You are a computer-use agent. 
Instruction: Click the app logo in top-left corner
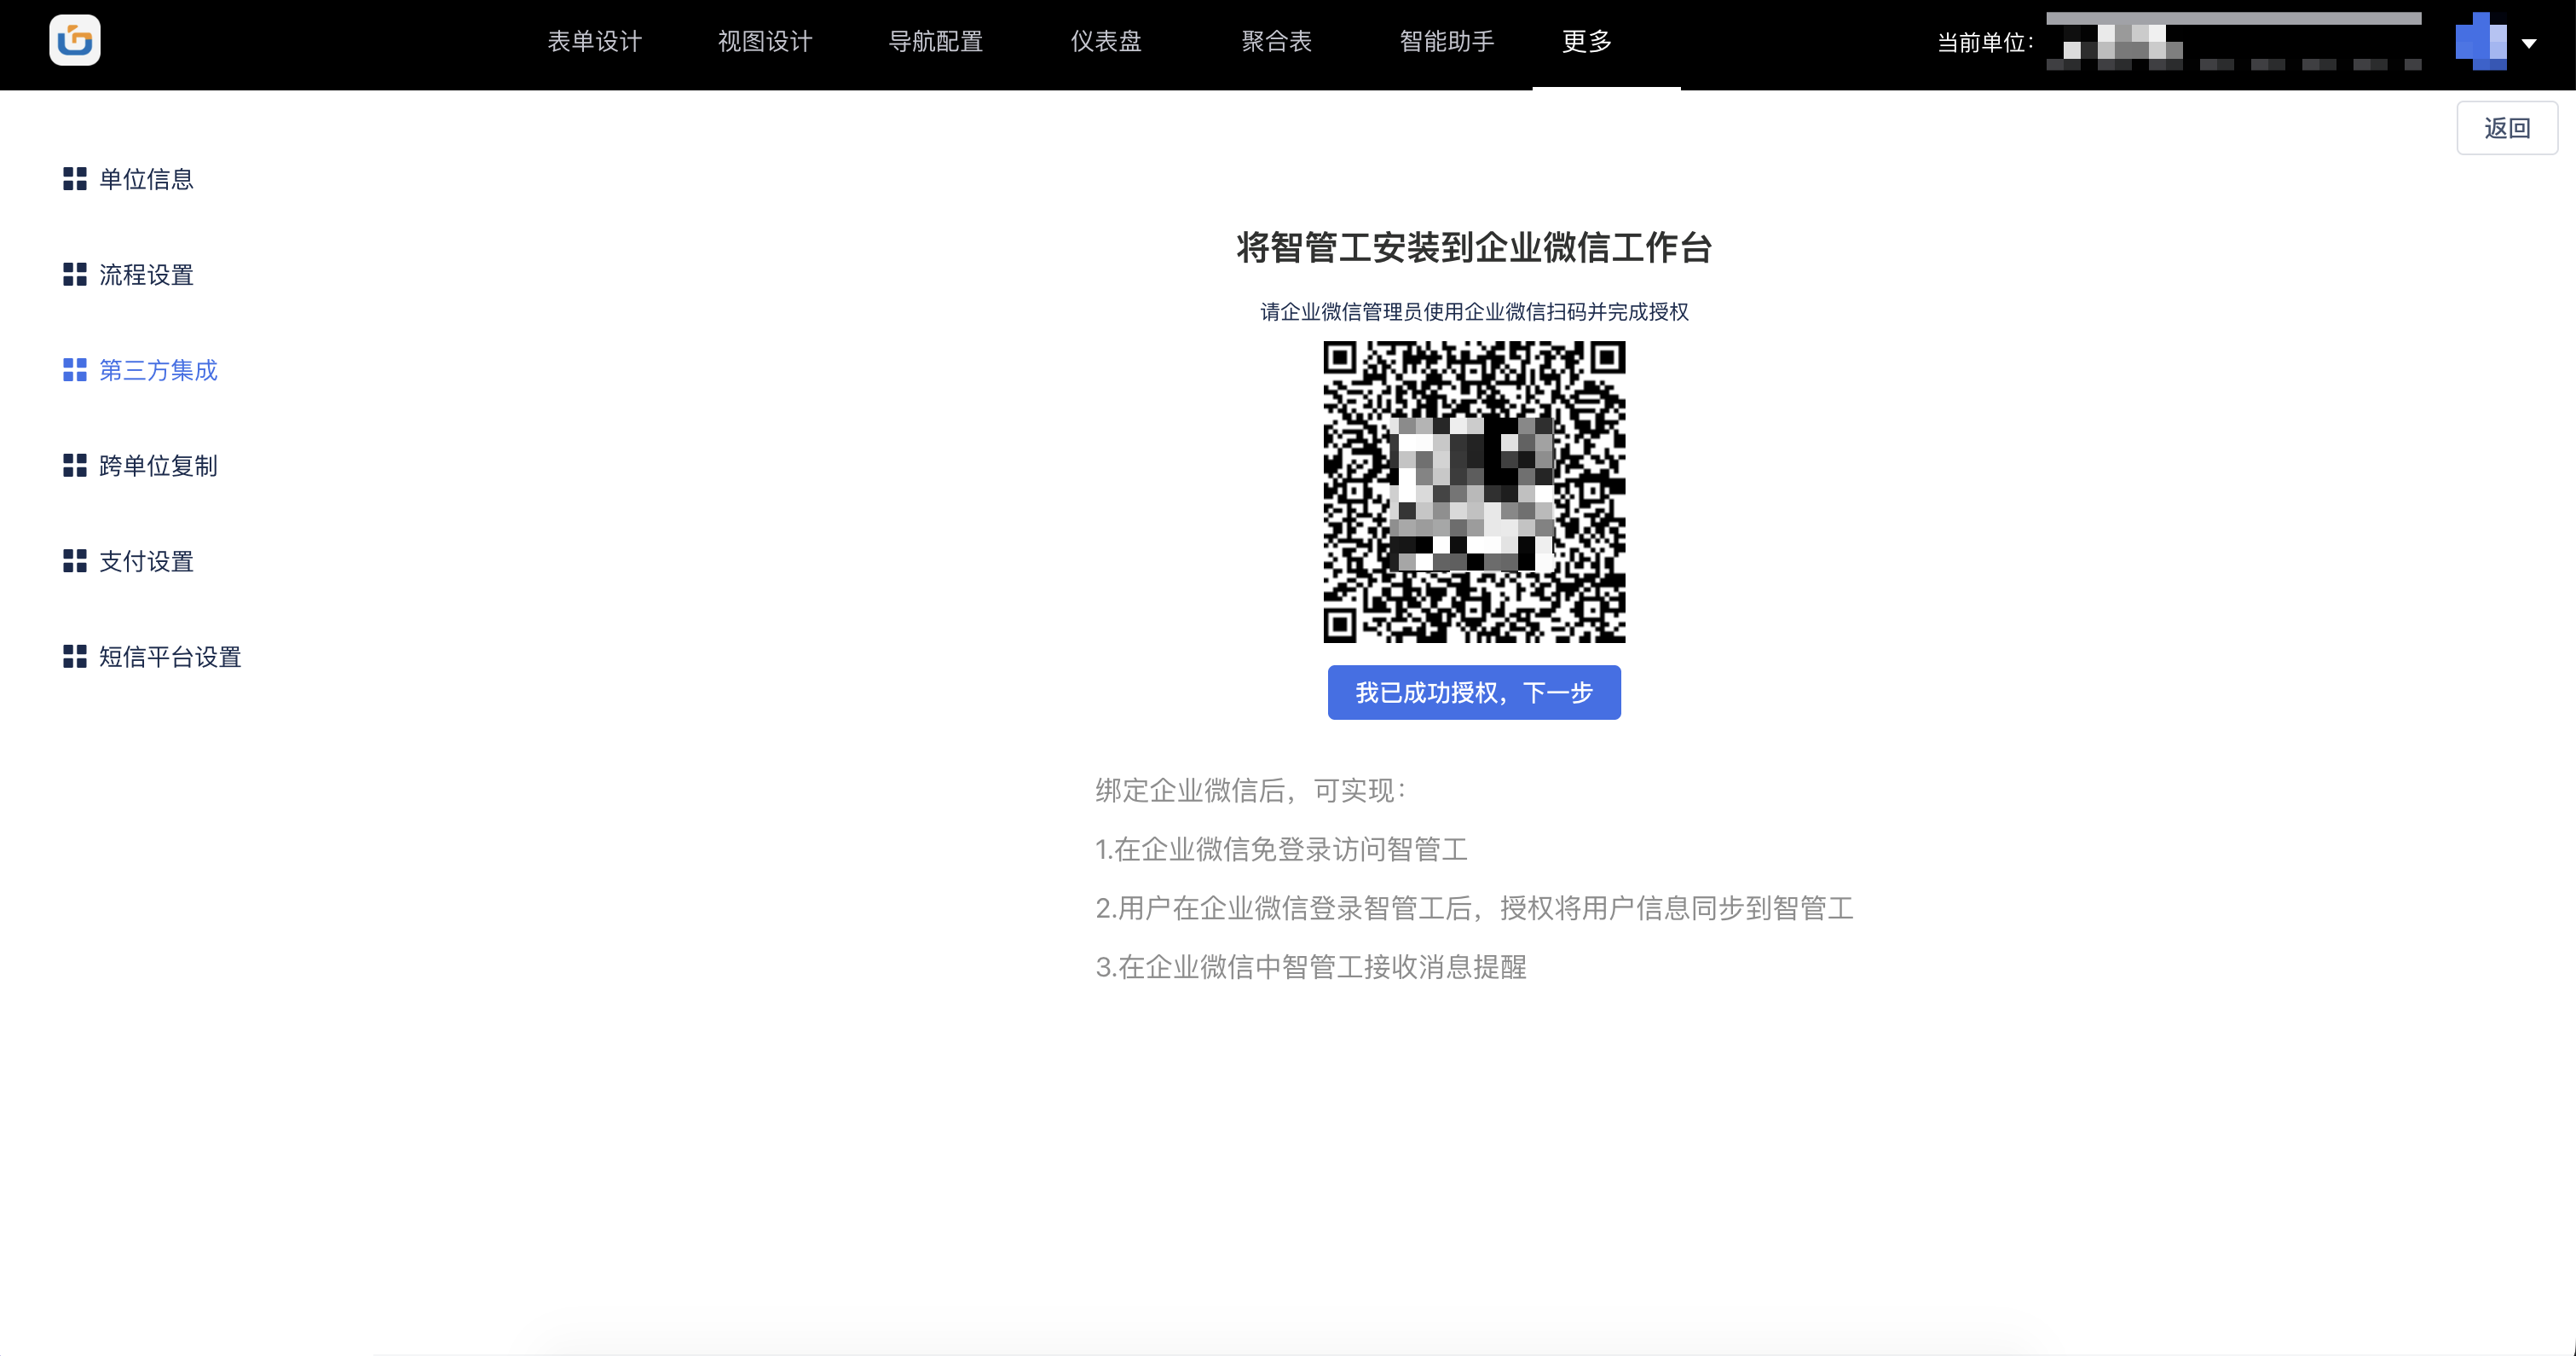point(75,40)
